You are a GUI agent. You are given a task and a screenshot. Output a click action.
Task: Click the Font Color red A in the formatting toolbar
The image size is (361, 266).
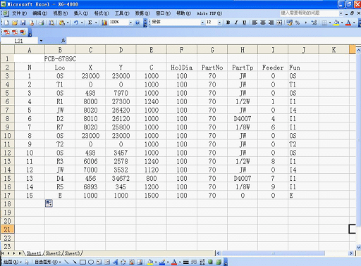point(348,23)
